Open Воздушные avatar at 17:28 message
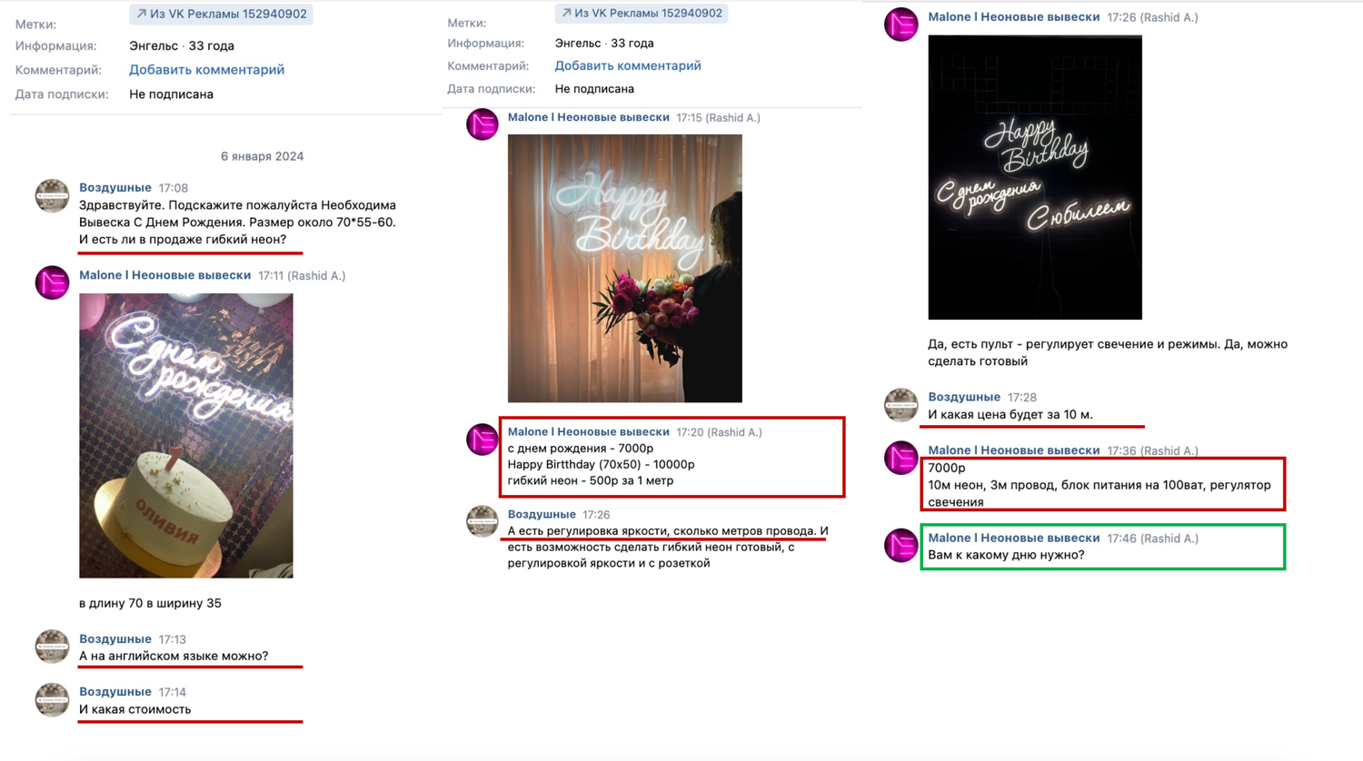This screenshot has height=761, width=1363. pos(901,405)
